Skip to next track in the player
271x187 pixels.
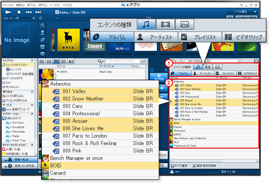point(39,12)
